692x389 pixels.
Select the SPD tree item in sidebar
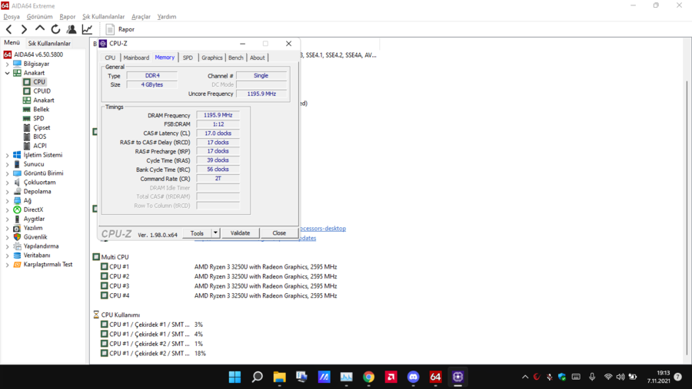(x=38, y=118)
